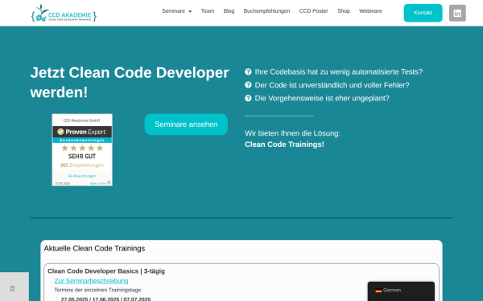Click the 'Mehr Infos' link in badge
The width and height of the screenshot is (483, 301).
(x=97, y=183)
